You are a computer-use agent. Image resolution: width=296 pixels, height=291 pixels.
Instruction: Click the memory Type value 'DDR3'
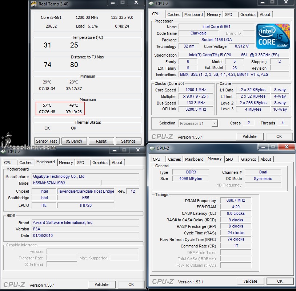[191, 172]
